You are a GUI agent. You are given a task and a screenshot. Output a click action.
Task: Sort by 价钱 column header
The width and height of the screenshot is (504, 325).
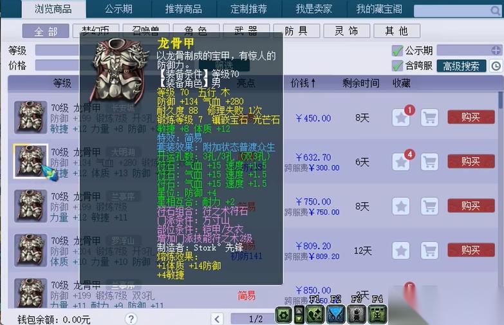(303, 83)
